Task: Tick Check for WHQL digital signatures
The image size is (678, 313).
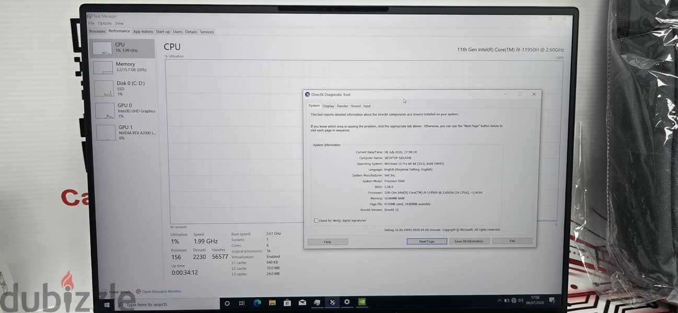Action: point(316,221)
